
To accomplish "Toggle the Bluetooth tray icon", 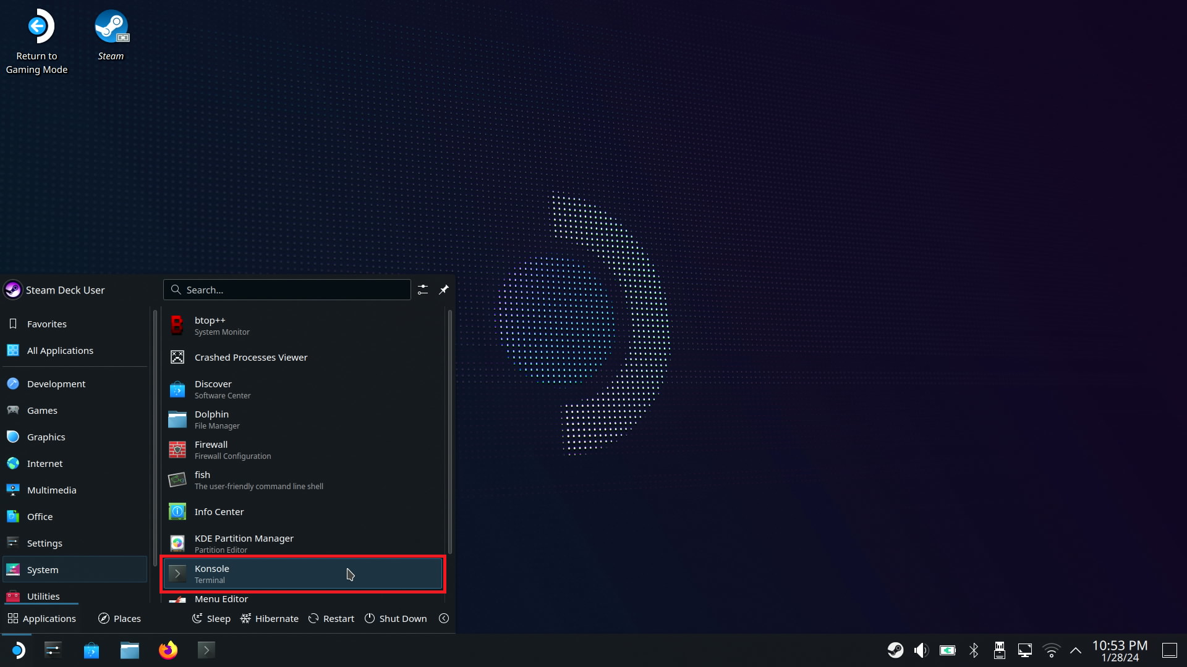I will [x=974, y=650].
